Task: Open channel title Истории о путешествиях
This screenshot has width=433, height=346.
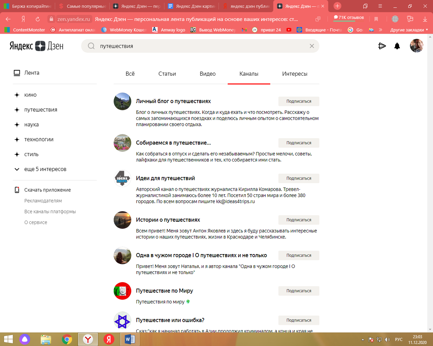Action: coord(168,219)
